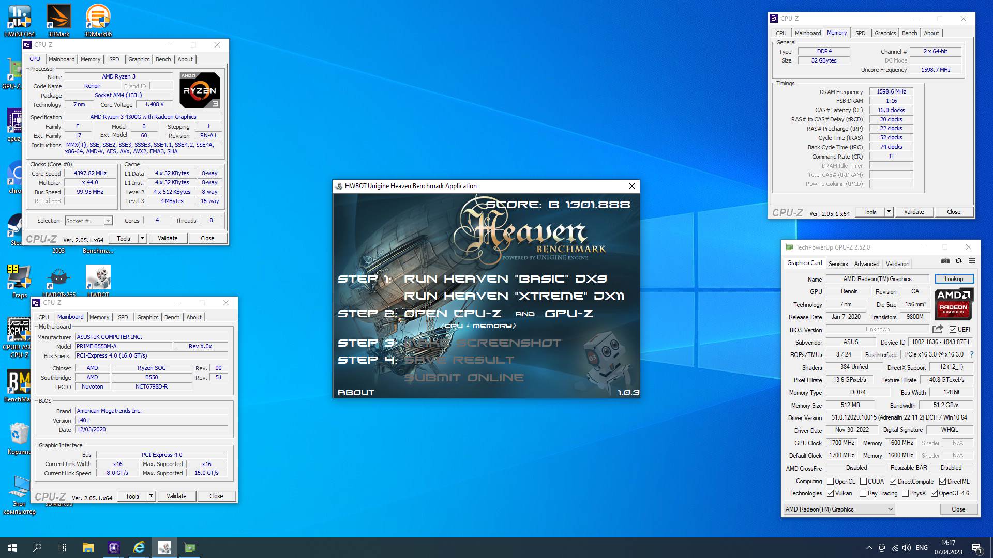Toggle the Ray Tracing checkbox
Screen dimensions: 993x558
(x=863, y=493)
